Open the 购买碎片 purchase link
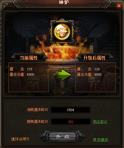Screen dimensions: 124x148 tap(100, 122)
